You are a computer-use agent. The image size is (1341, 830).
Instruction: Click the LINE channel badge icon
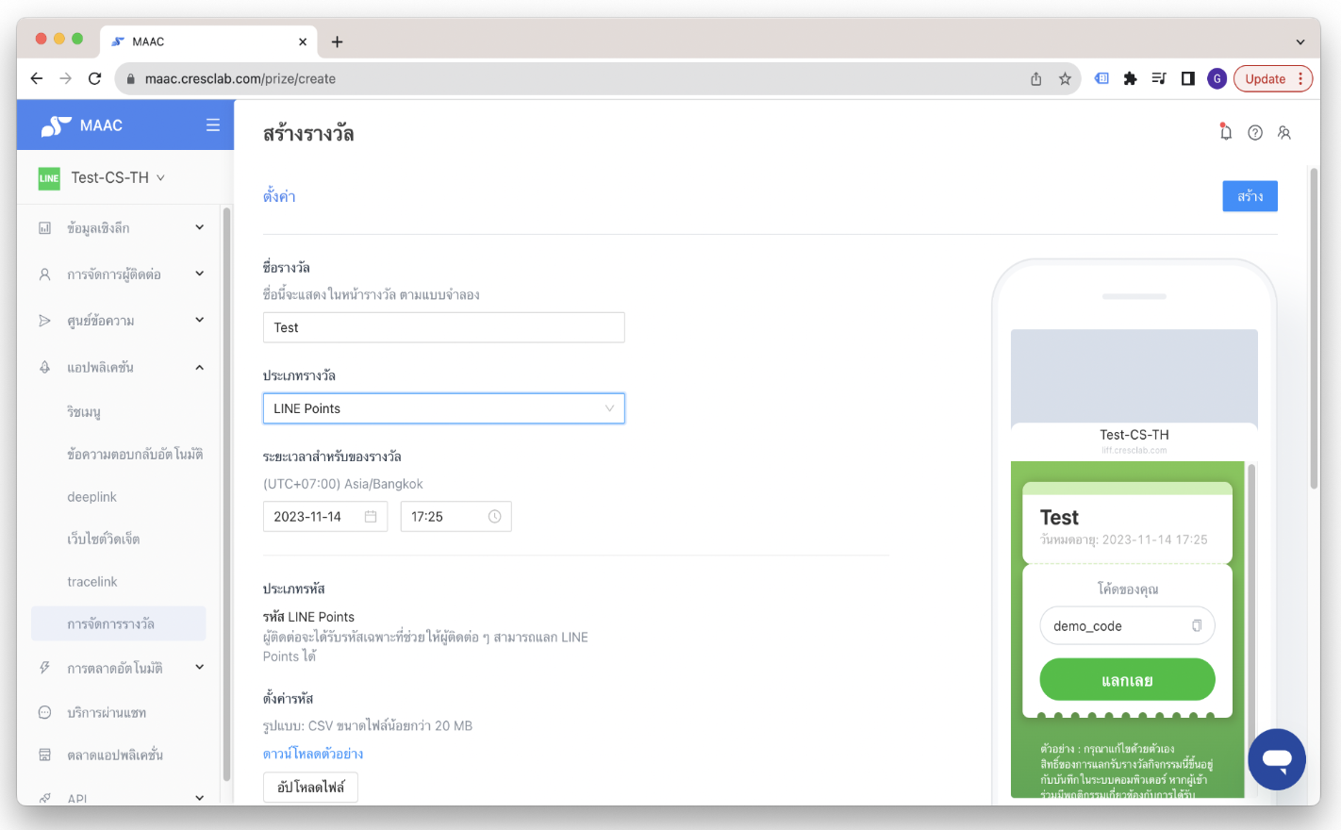(49, 178)
